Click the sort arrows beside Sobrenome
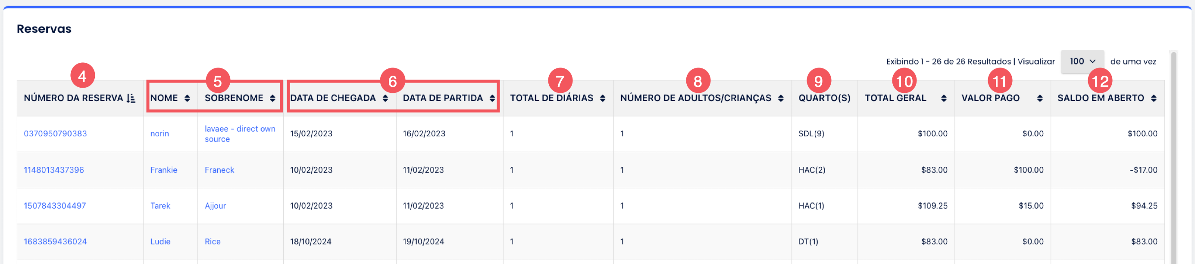 (272, 98)
